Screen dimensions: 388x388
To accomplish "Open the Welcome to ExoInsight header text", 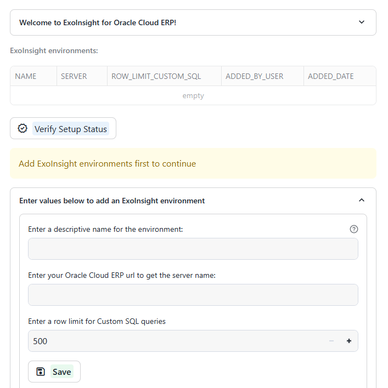I will (x=98, y=22).
